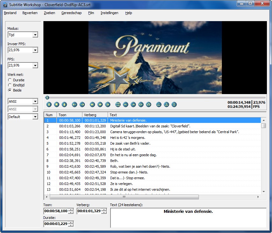The image size is (272, 233).
Task: Click the down-arrow scroll list button
Action: [x=64, y=105]
